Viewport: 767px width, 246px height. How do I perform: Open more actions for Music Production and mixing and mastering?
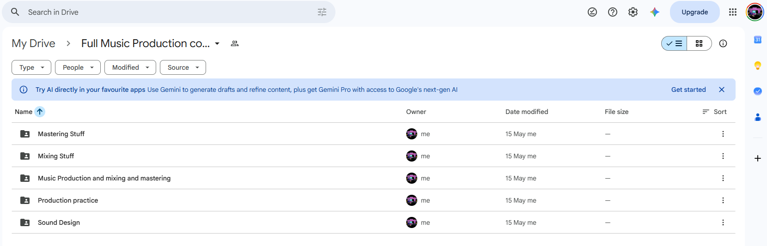pyautogui.click(x=723, y=178)
